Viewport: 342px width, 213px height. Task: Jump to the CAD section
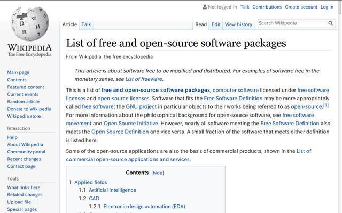94,199
